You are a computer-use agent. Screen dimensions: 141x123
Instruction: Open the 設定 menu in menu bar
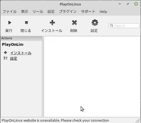pos(51,12)
